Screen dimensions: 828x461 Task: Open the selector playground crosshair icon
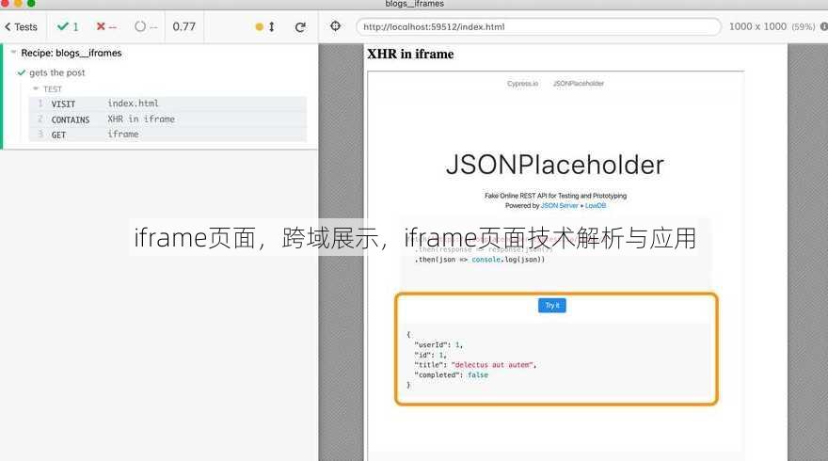tap(335, 26)
